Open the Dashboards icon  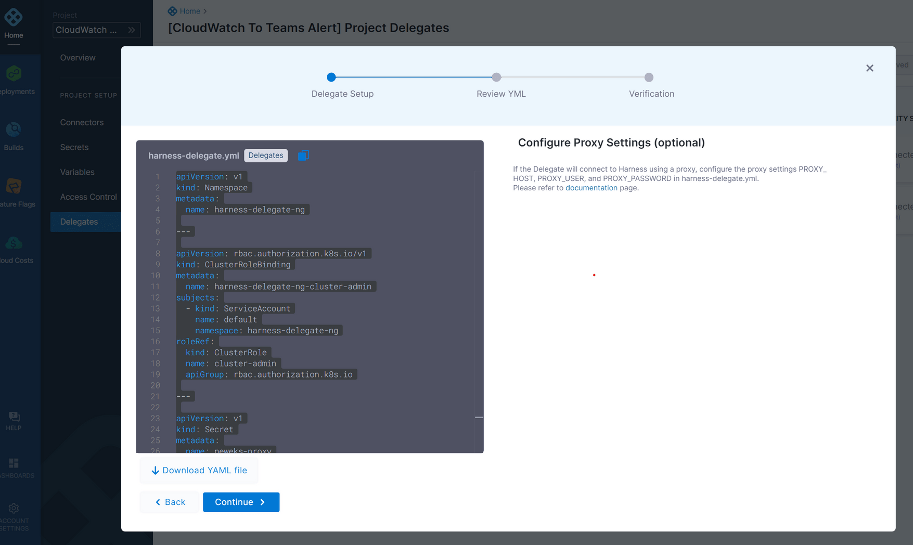pos(14,463)
